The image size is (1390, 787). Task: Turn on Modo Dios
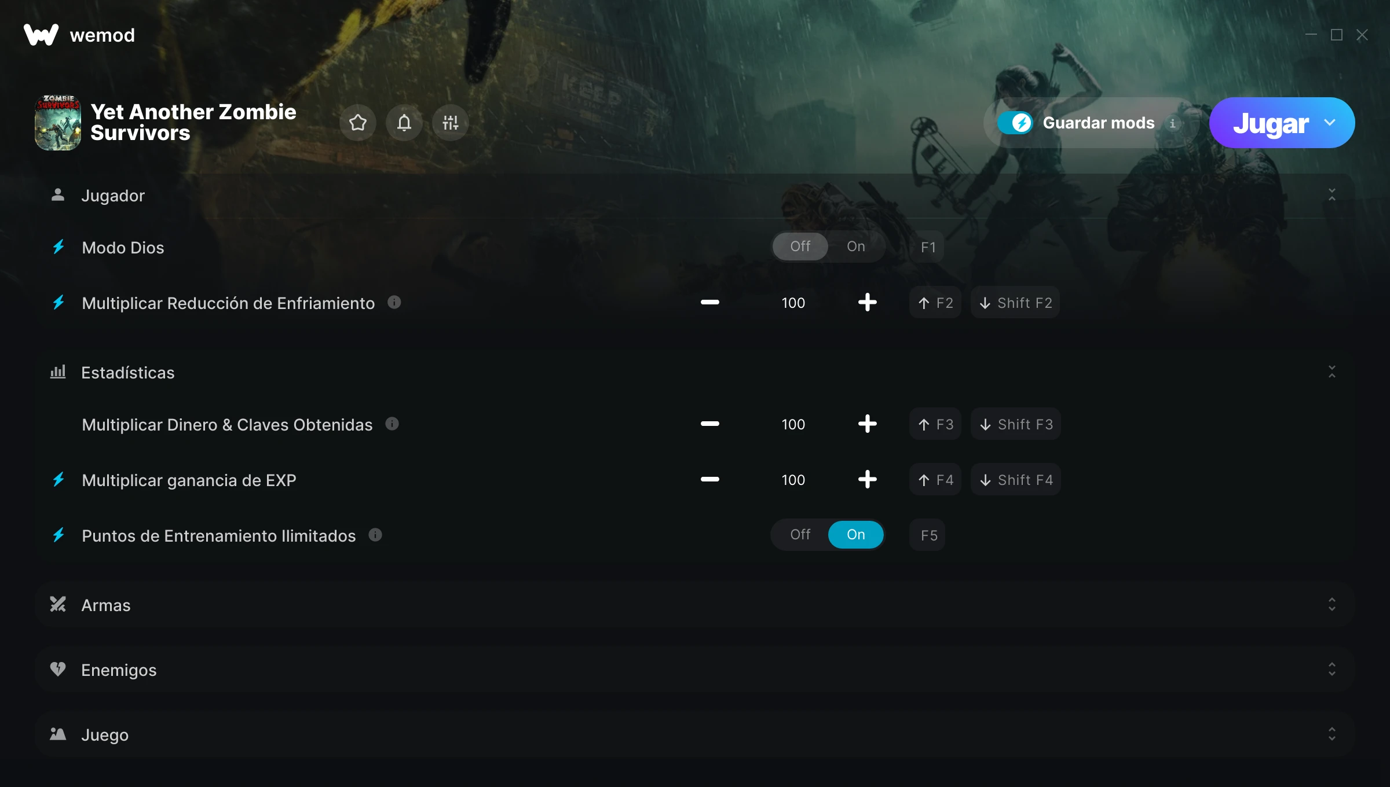(x=856, y=247)
